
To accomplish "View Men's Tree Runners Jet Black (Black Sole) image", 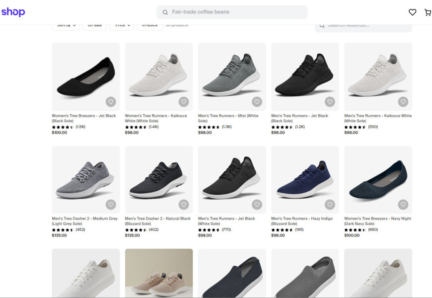I will (x=305, y=76).
